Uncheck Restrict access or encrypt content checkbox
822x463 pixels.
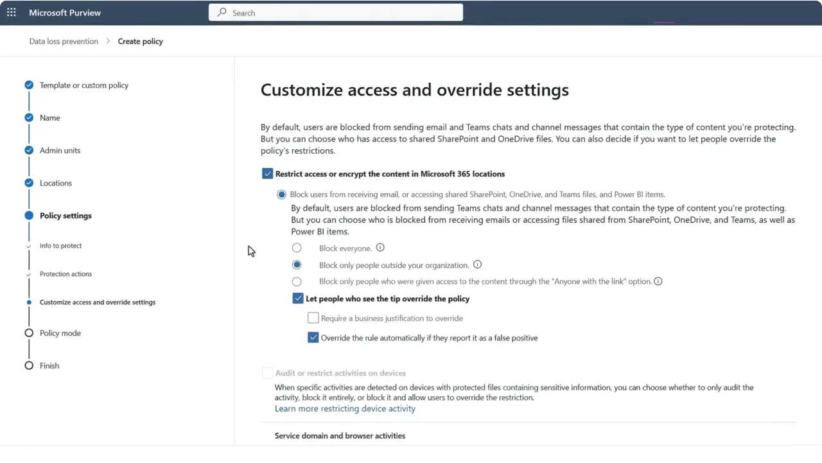pos(268,173)
